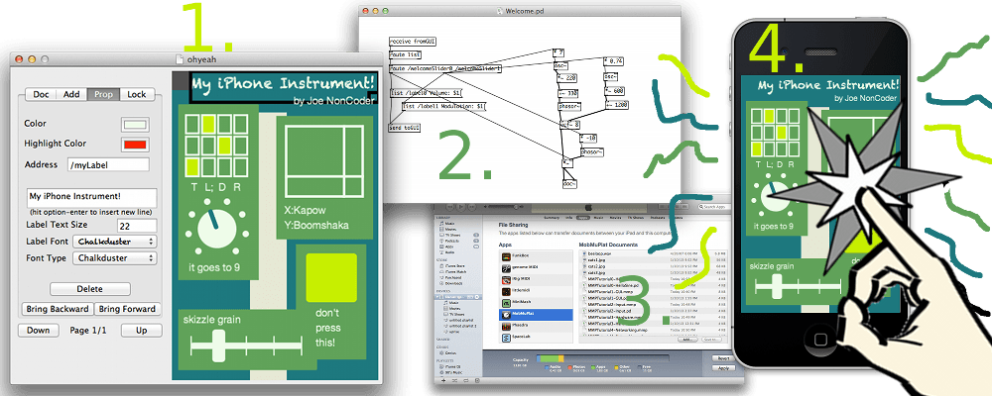Viewport: 992px width, 396px height.
Task: Click the Welcome.pd document icon in title bar
Action: click(500, 11)
